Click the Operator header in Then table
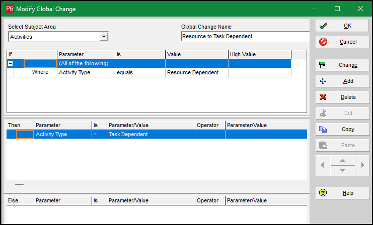Screen dimensions: 373x225 click(210, 125)
